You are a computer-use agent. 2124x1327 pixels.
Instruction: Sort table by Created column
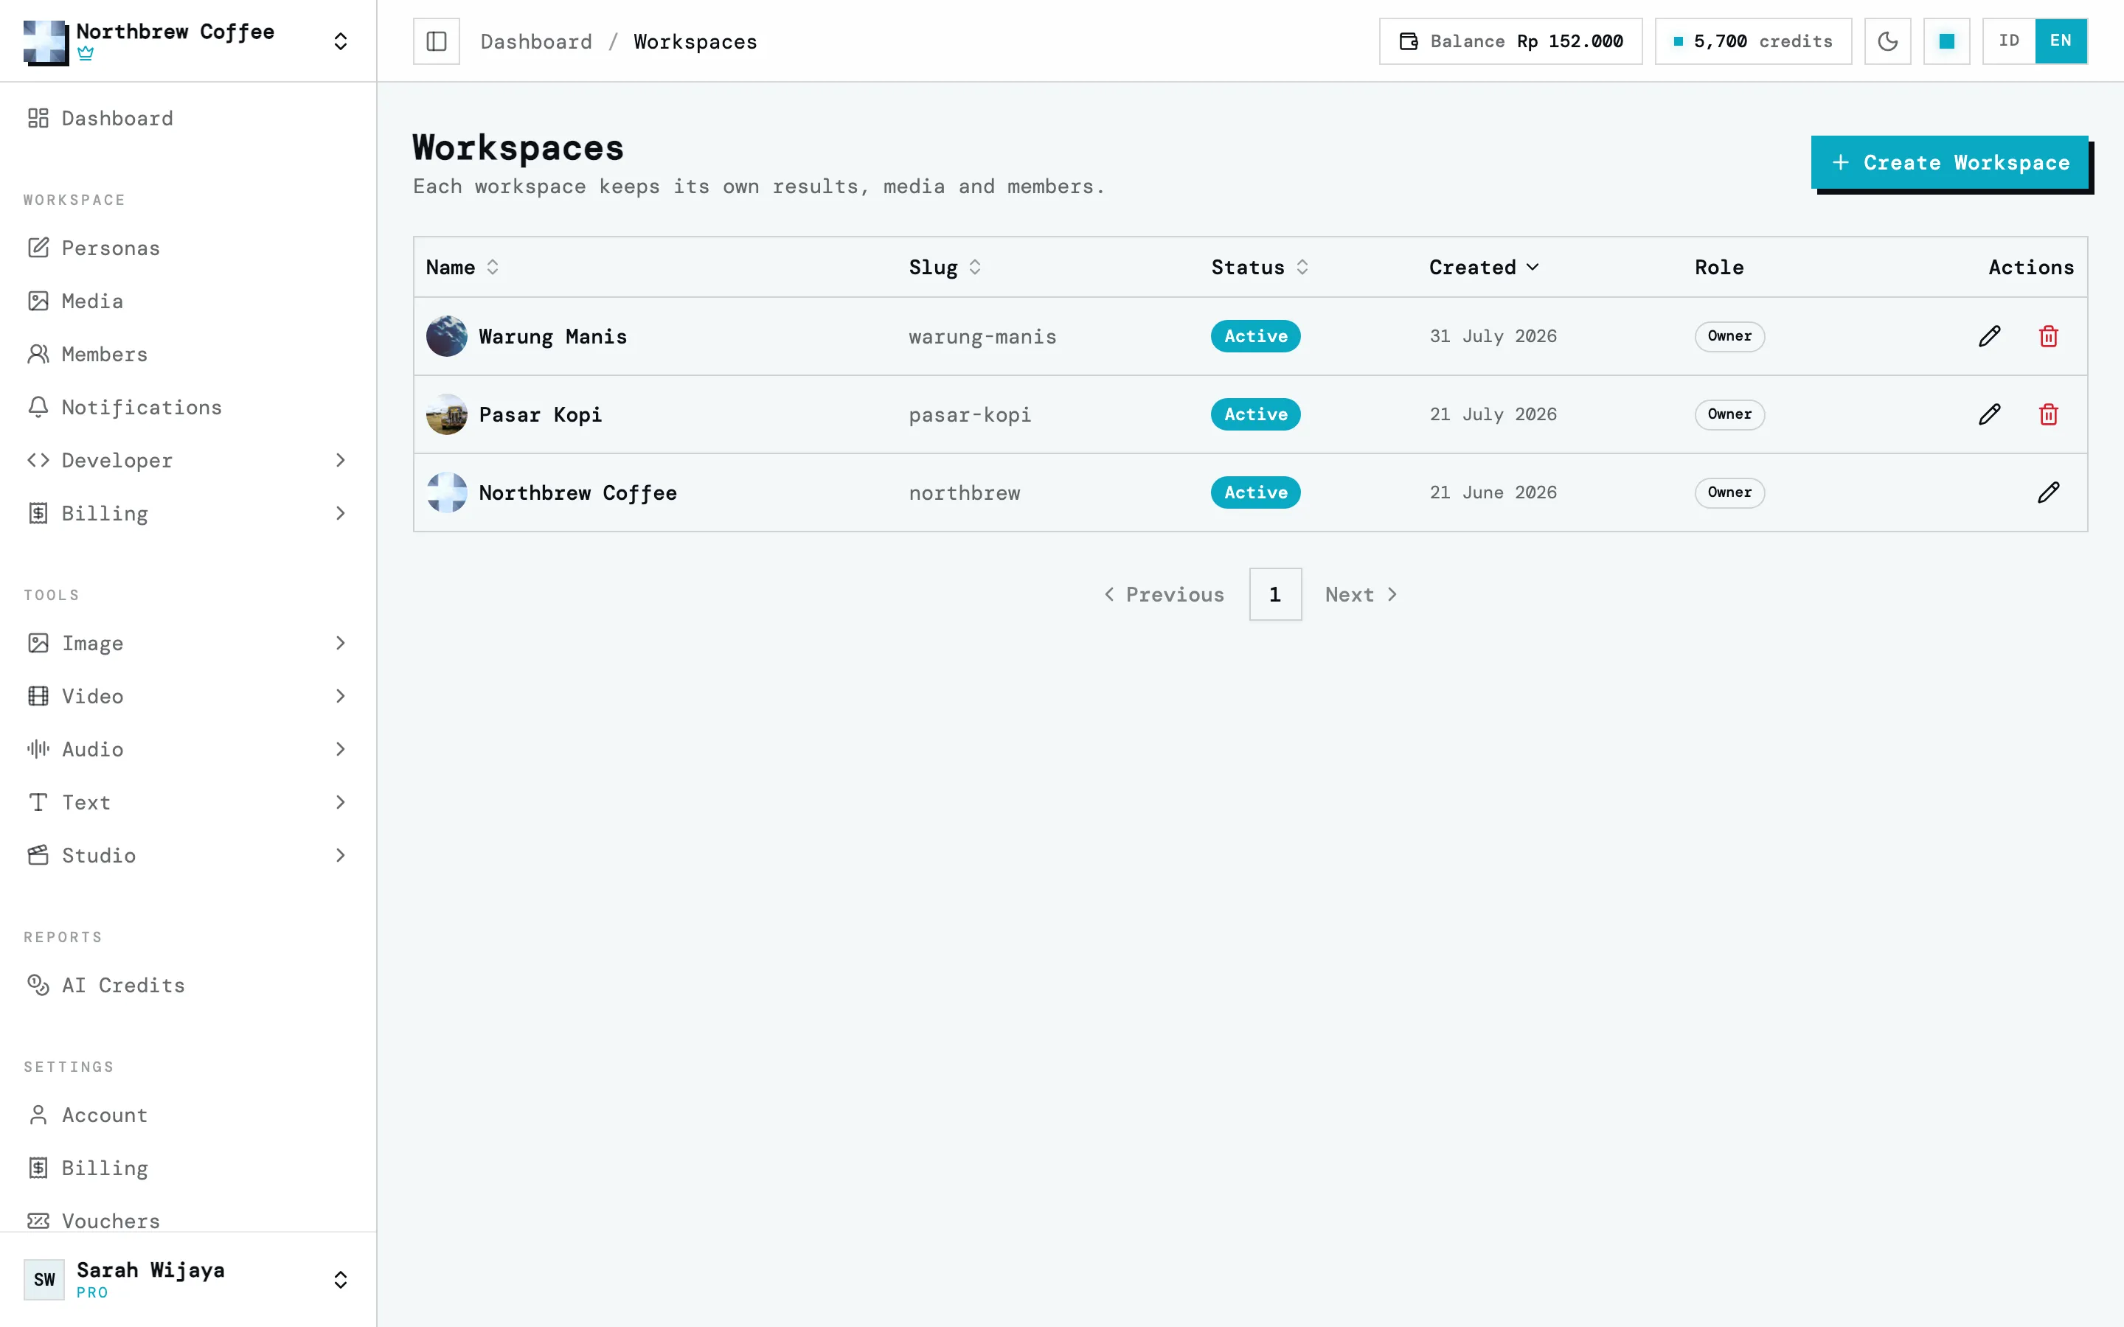(1484, 267)
